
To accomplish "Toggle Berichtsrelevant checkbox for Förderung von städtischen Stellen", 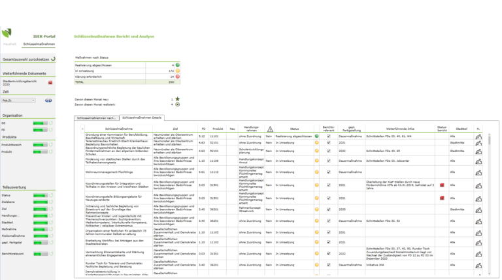I will [x=329, y=161].
